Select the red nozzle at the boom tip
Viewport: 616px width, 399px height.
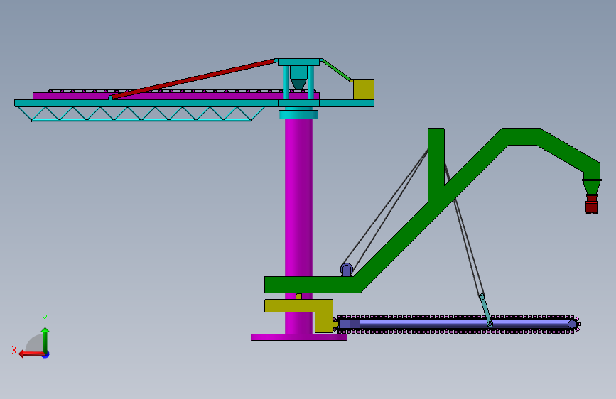tap(592, 204)
